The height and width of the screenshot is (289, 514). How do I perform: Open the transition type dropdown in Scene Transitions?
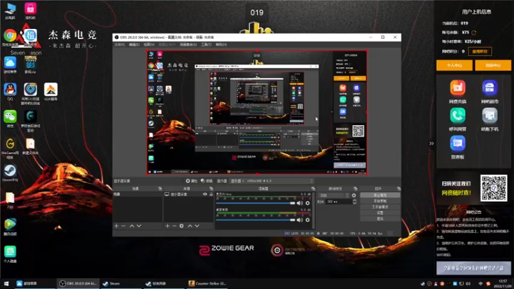click(x=333, y=195)
